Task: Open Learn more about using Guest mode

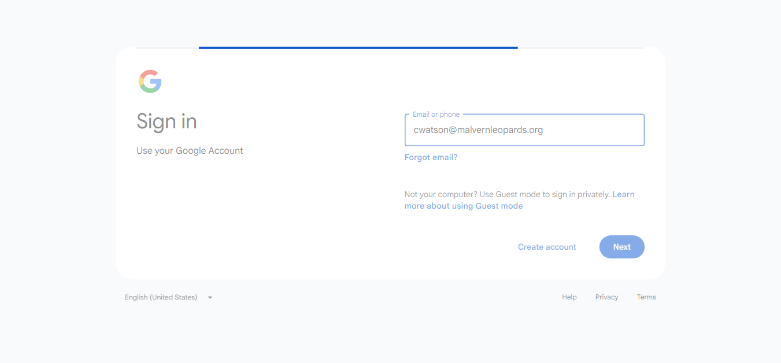Action: (x=464, y=206)
